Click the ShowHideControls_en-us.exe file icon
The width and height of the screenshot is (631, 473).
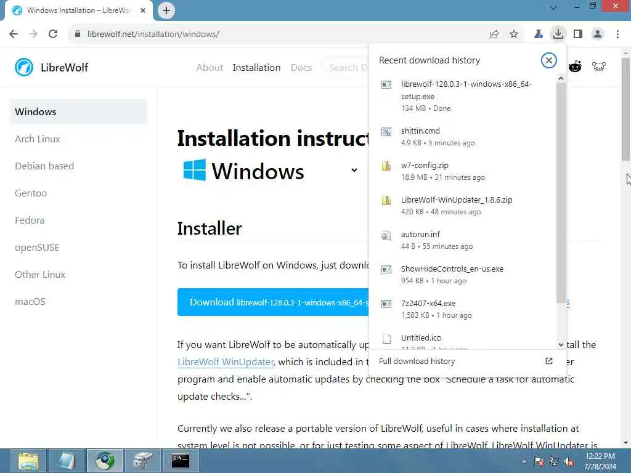386,269
